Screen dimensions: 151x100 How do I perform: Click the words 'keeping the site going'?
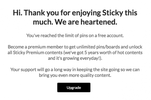[98, 70]
